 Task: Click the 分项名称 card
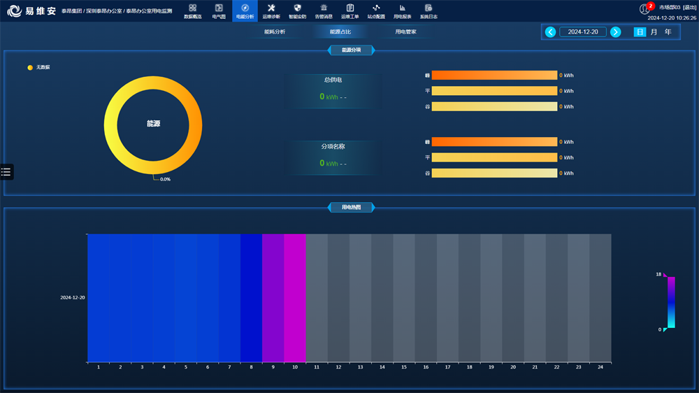pos(333,158)
